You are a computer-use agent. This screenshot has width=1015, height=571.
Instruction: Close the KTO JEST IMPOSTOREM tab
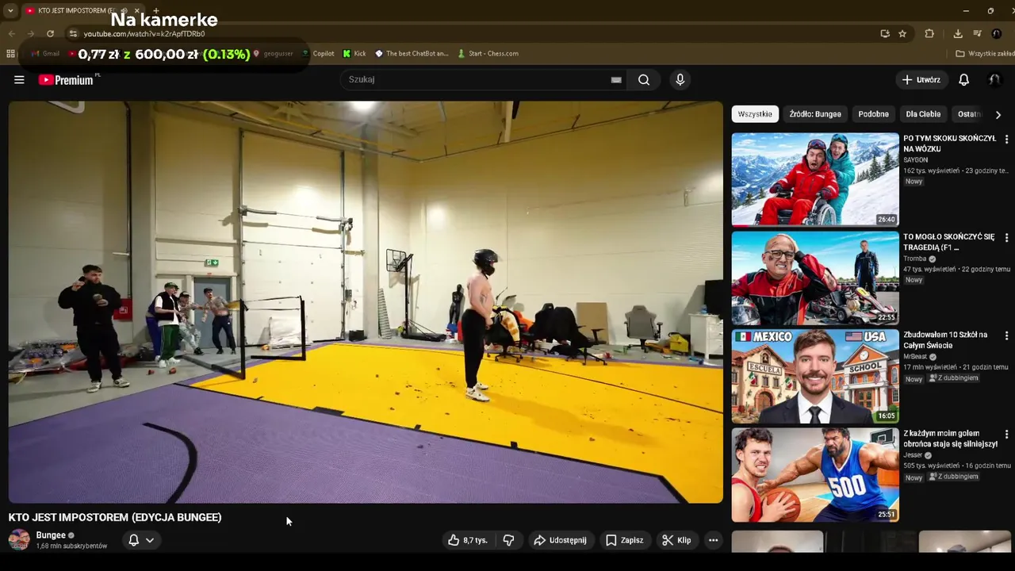[x=136, y=11]
